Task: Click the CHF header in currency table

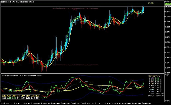Action: [18, 96]
